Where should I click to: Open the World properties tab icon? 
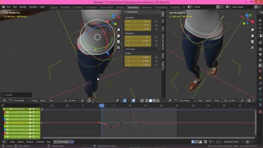[260, 71]
